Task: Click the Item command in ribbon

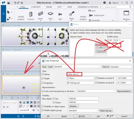Action: click(92, 11)
